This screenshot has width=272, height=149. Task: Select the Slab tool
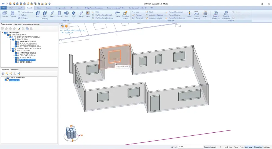(66, 14)
